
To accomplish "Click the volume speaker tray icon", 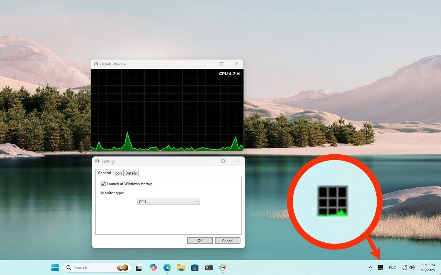I will pyautogui.click(x=412, y=267).
